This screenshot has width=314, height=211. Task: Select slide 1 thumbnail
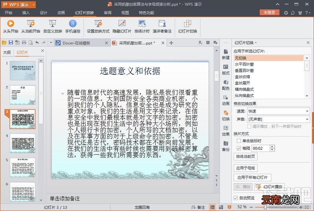coord(23,70)
